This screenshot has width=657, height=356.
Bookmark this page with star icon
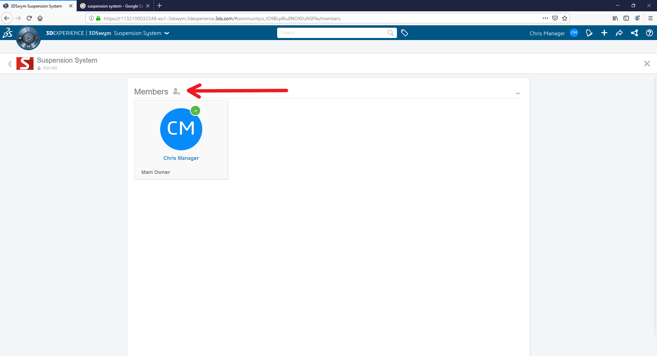[565, 18]
